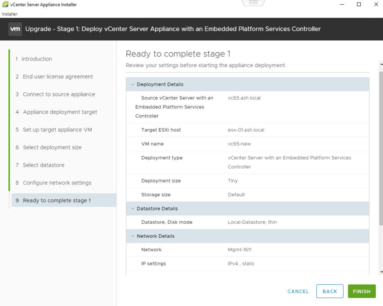Click the vertical scrollbar thumb
Screen dimensions: 383x306
pyautogui.click(x=381, y=148)
